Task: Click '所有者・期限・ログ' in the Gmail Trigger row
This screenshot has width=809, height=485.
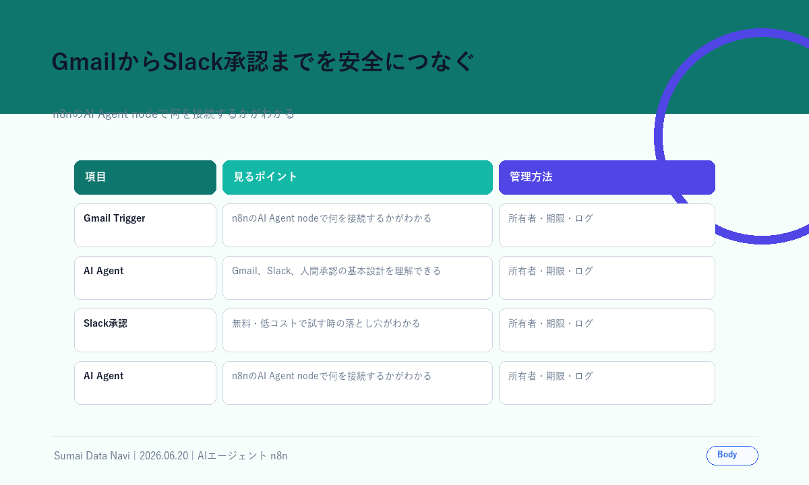Action: coord(607,225)
